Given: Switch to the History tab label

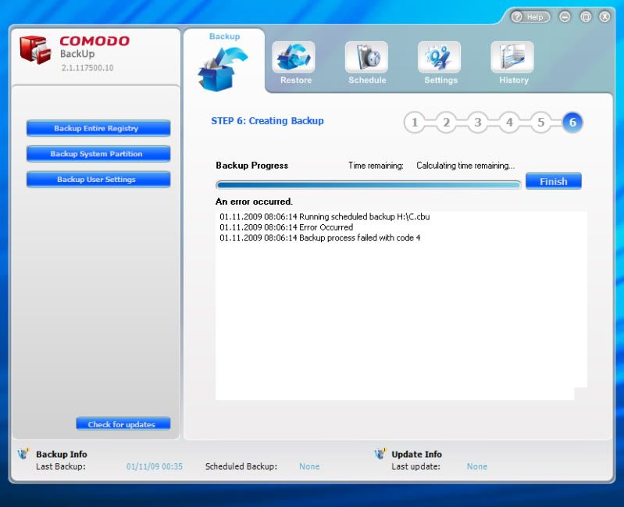Looking at the screenshot, I should [514, 80].
